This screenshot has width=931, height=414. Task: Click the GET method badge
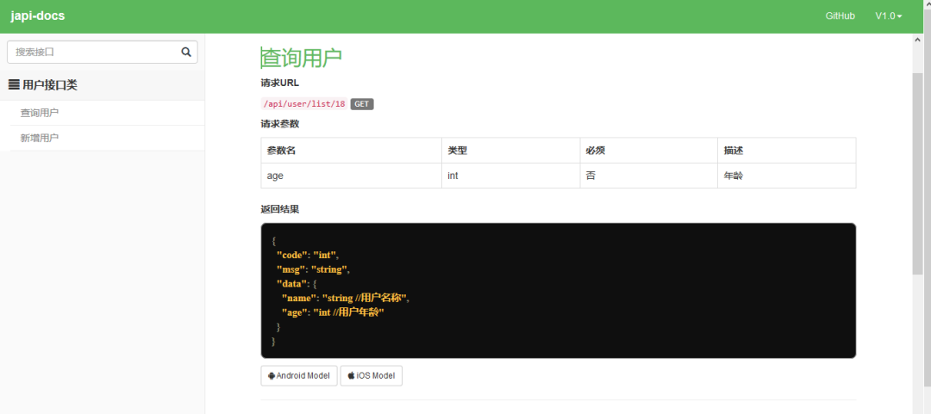pyautogui.click(x=361, y=104)
